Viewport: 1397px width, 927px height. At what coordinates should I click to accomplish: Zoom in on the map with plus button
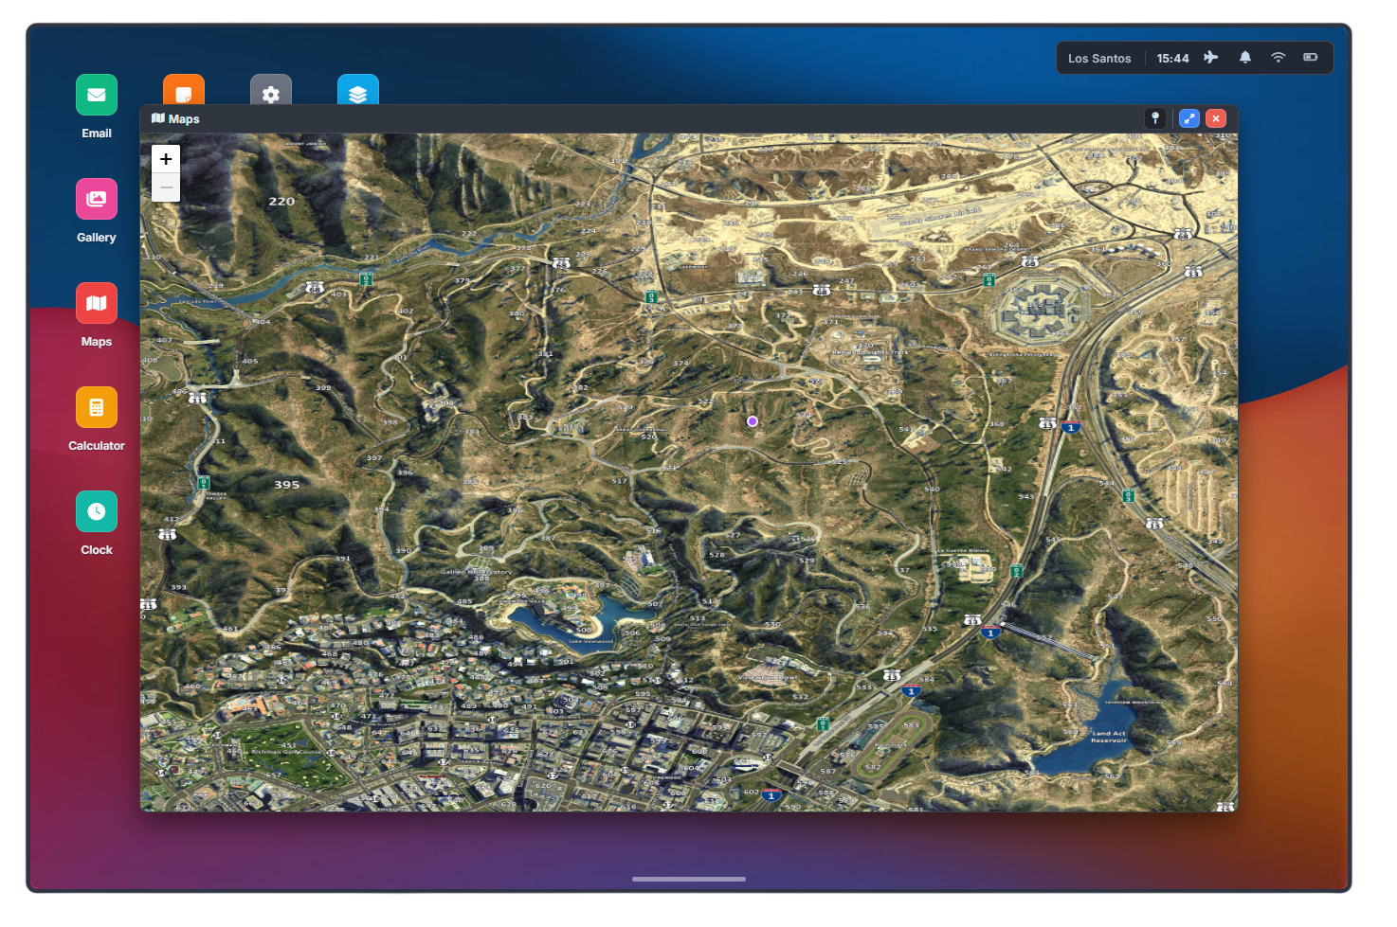click(x=166, y=159)
